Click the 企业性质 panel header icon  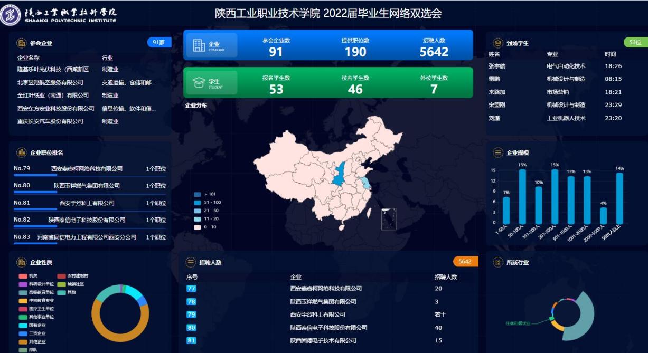[22, 262]
